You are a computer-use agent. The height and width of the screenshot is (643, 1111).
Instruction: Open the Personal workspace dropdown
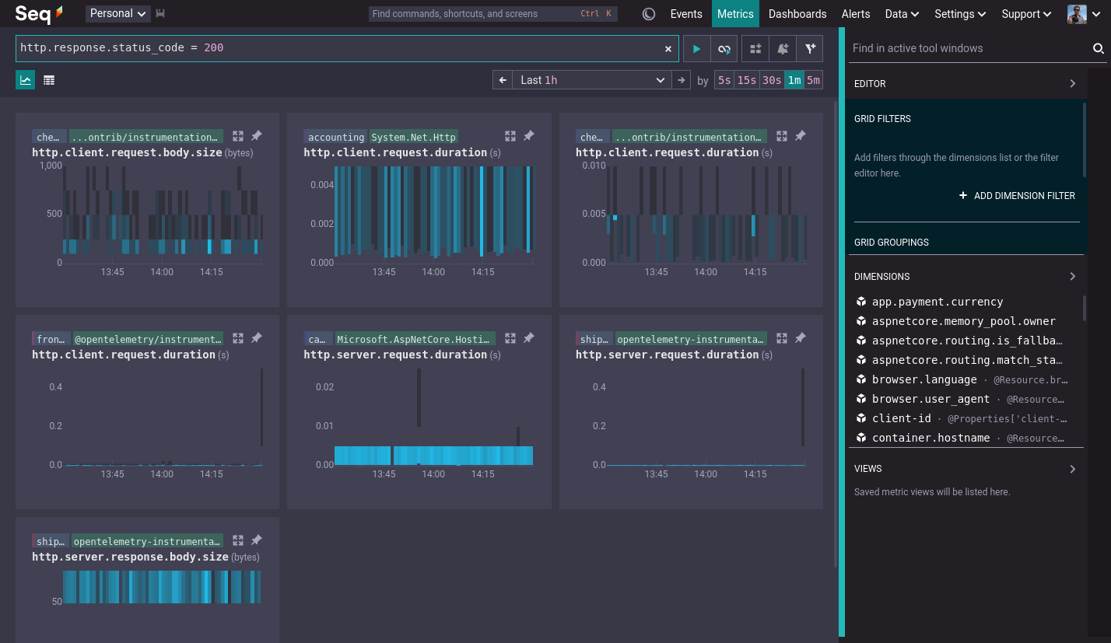[118, 13]
